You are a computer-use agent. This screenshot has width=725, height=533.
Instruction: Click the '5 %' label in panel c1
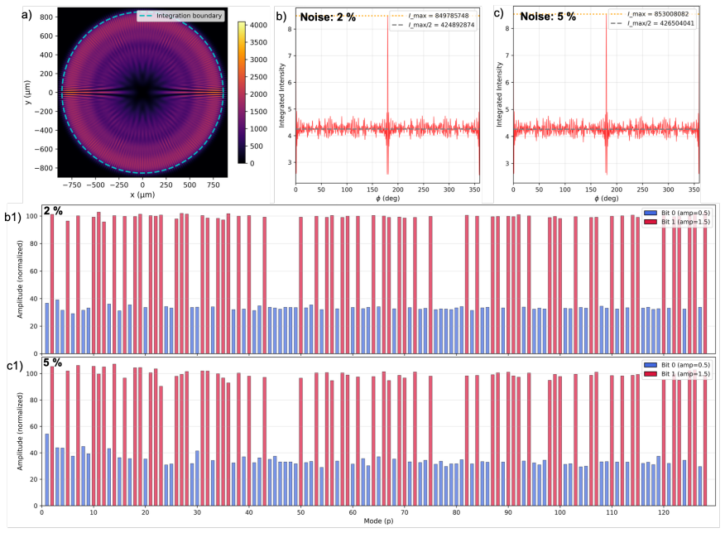pos(53,363)
